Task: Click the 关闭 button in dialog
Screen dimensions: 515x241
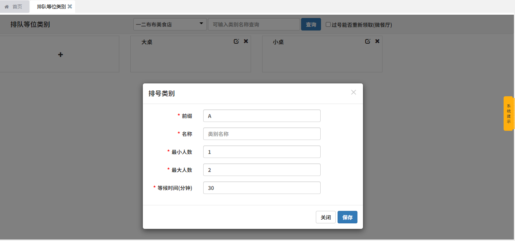Action: (326, 217)
